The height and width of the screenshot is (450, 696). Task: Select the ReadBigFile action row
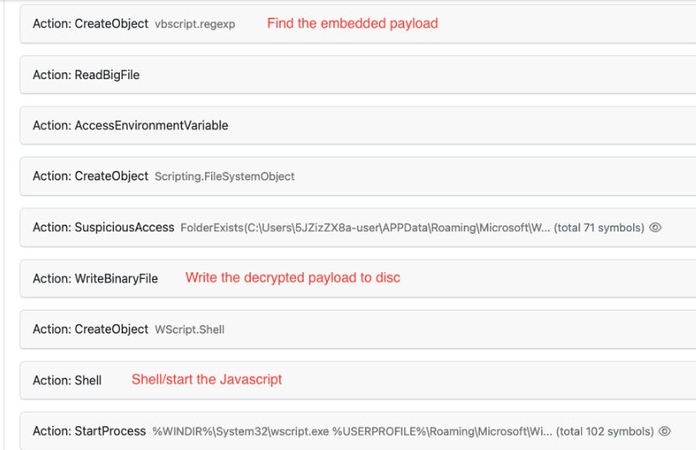tap(357, 75)
